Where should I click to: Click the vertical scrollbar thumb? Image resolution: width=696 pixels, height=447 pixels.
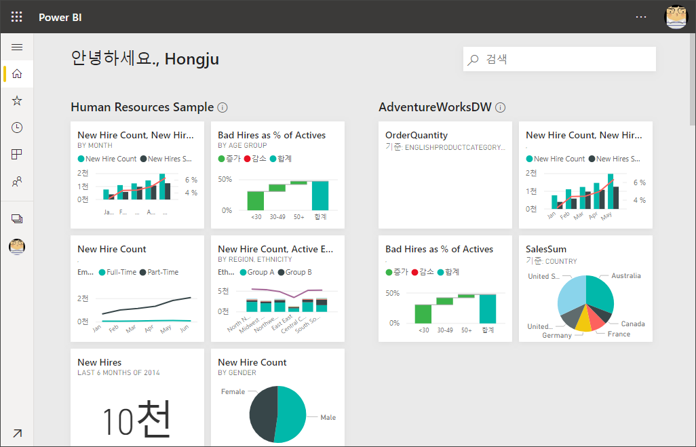693,80
